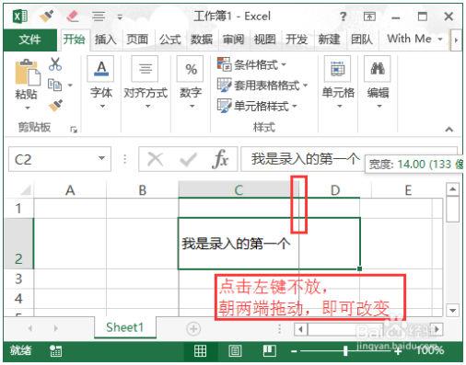
Task: Open the 套用表格格式 dropdown
Action: [x=262, y=85]
